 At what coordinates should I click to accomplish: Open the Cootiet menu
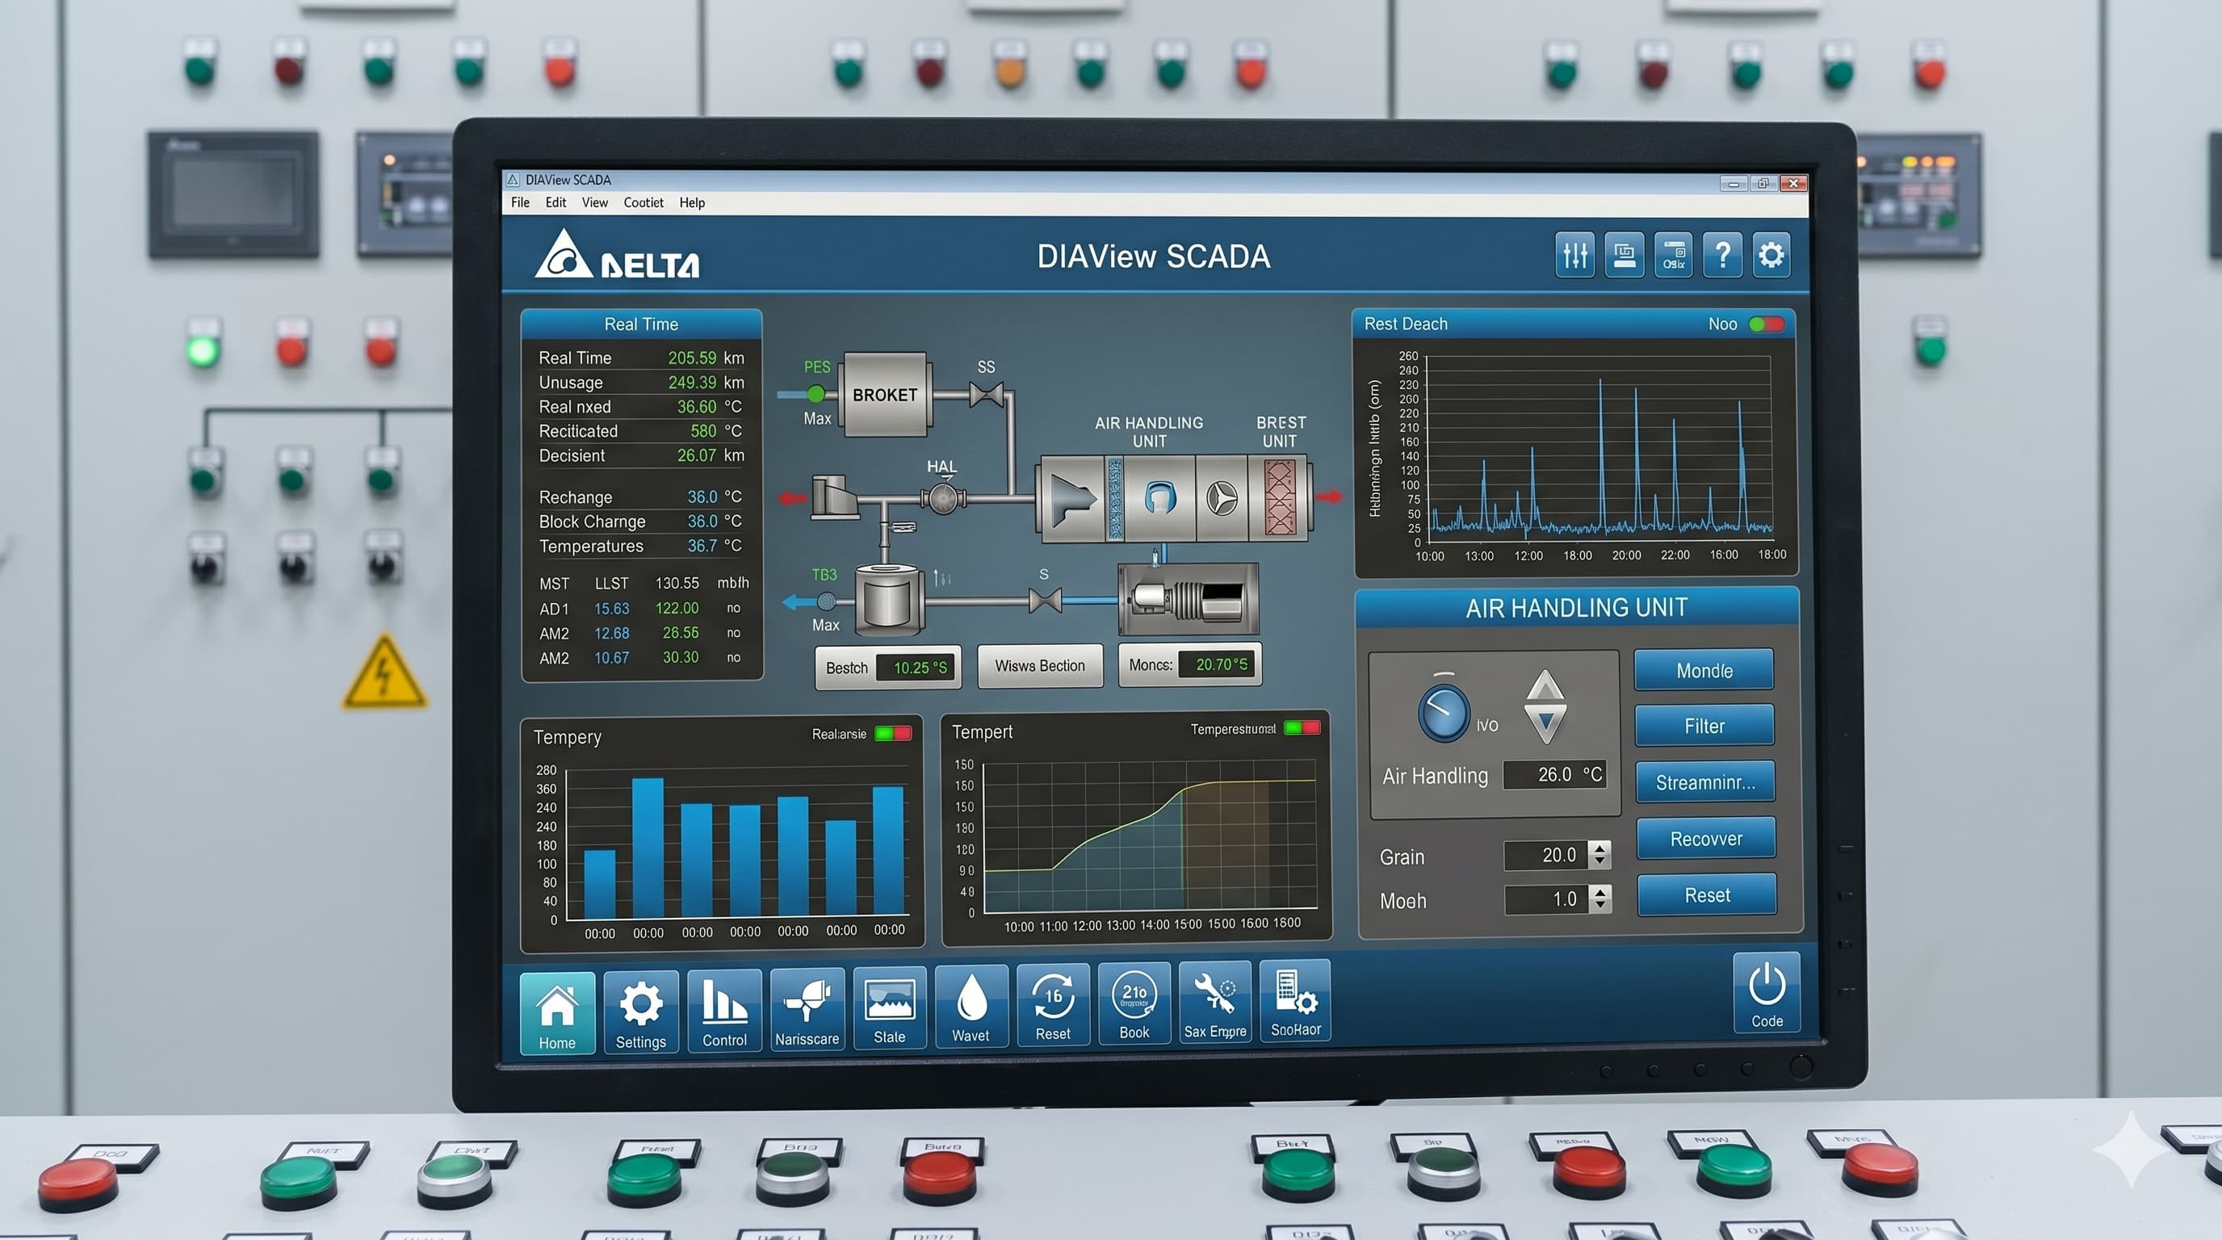(x=644, y=203)
